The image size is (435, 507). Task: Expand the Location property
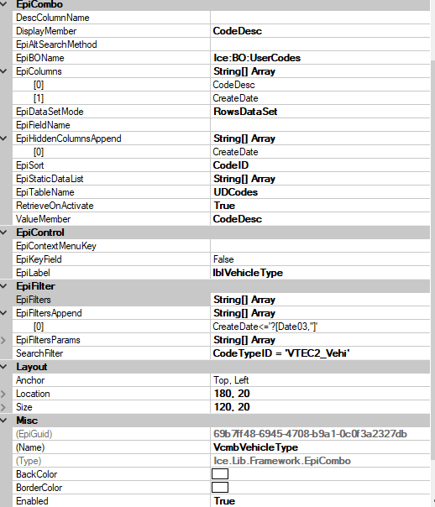pos(3,394)
